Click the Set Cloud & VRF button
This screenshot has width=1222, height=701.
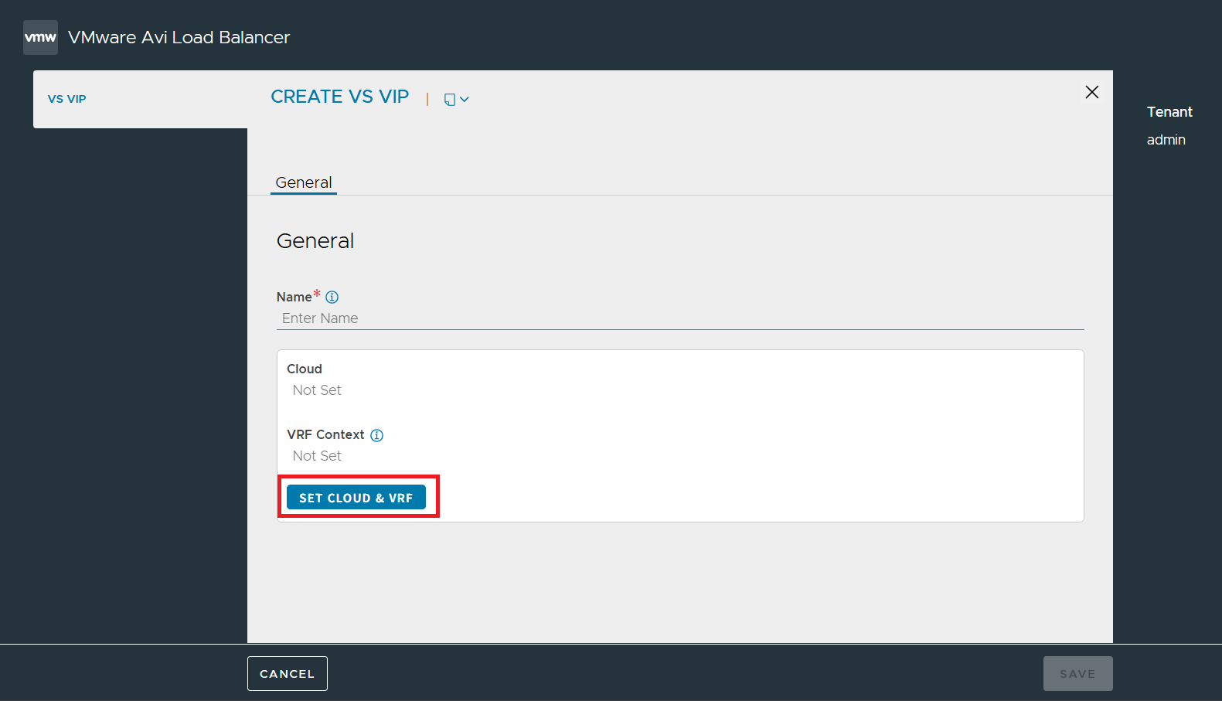click(356, 498)
